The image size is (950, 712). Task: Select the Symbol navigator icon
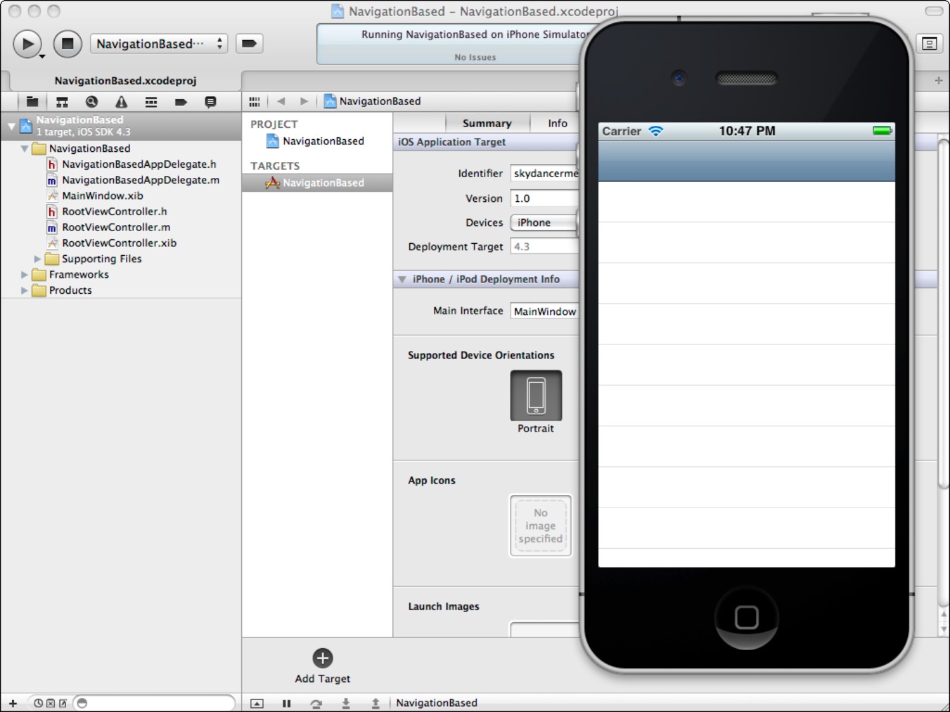pyautogui.click(x=62, y=102)
